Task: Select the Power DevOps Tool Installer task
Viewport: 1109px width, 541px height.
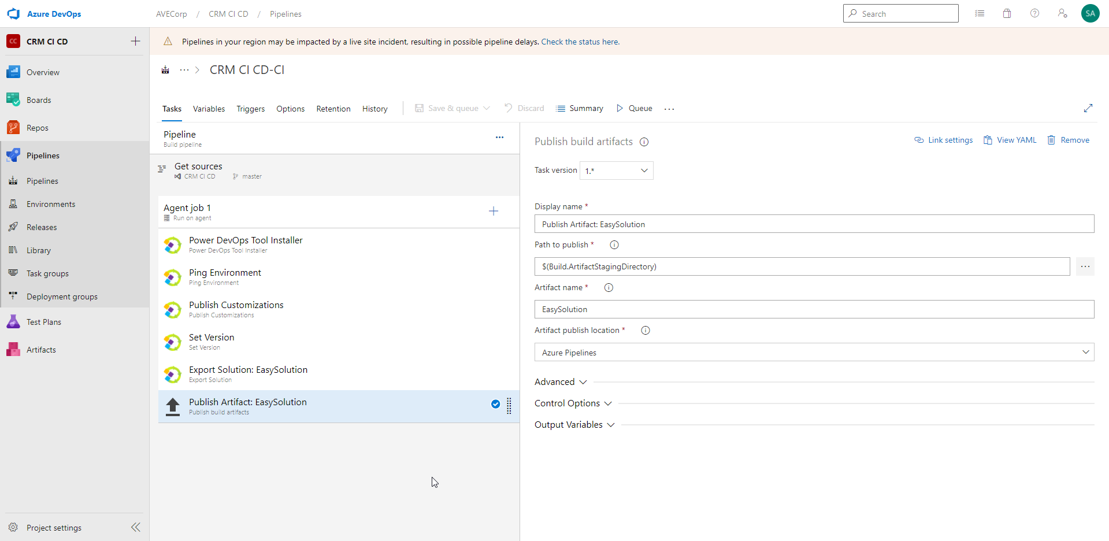Action: (x=339, y=244)
